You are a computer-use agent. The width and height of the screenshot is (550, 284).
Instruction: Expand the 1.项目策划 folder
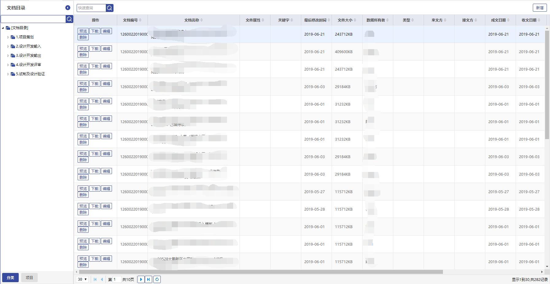(8, 37)
